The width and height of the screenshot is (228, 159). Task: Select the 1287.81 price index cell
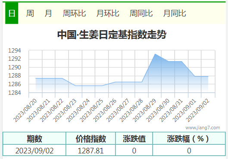coord(91,150)
